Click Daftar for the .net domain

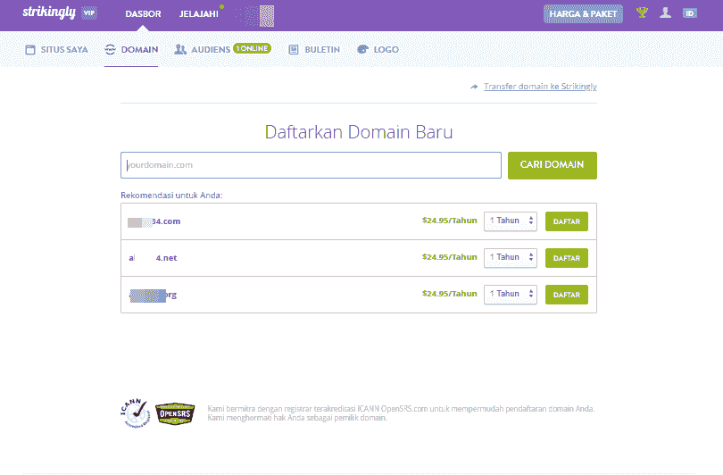566,258
